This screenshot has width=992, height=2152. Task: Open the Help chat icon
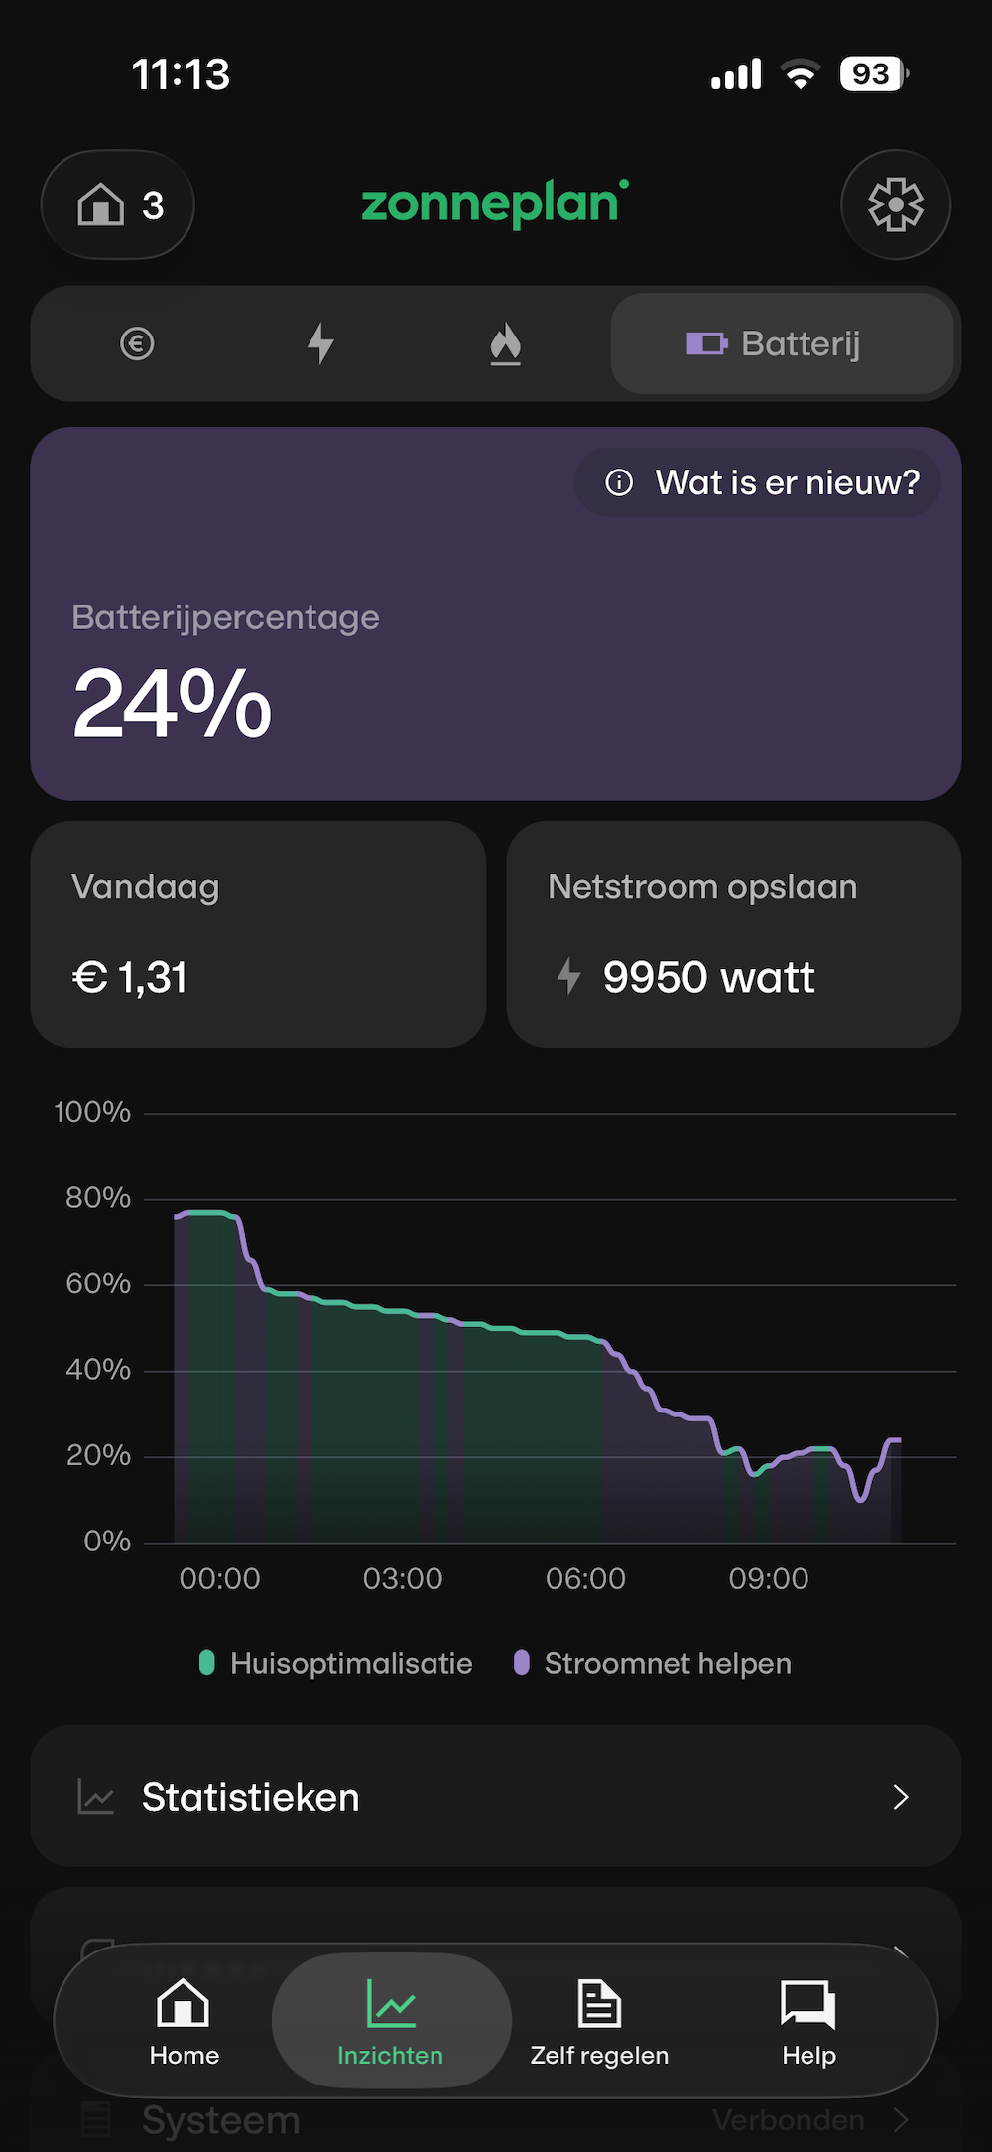coord(808,2003)
